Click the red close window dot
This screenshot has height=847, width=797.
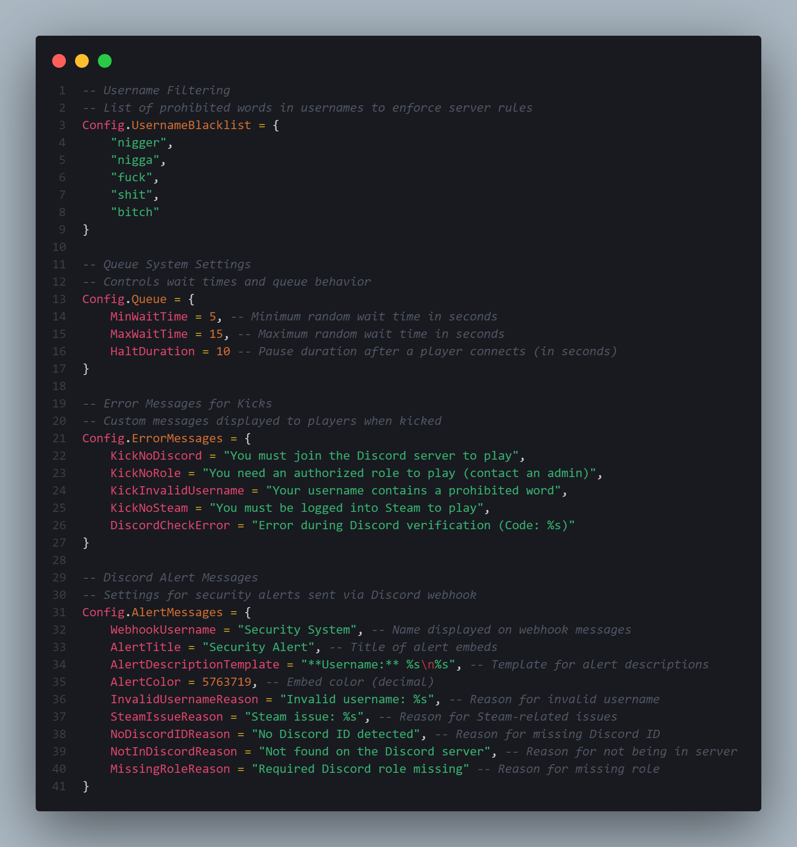(x=59, y=61)
